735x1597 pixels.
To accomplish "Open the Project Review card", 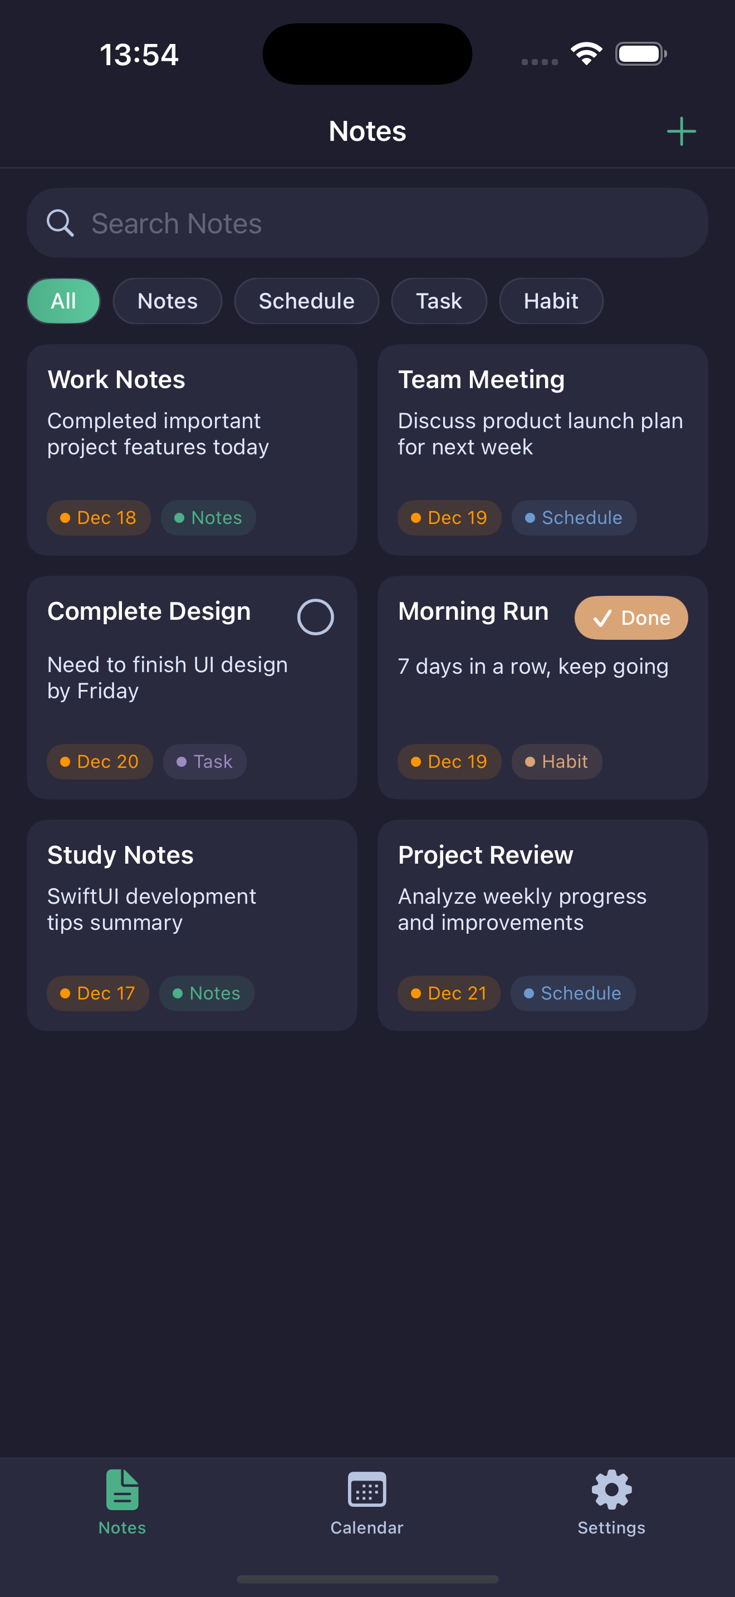I will click(543, 925).
